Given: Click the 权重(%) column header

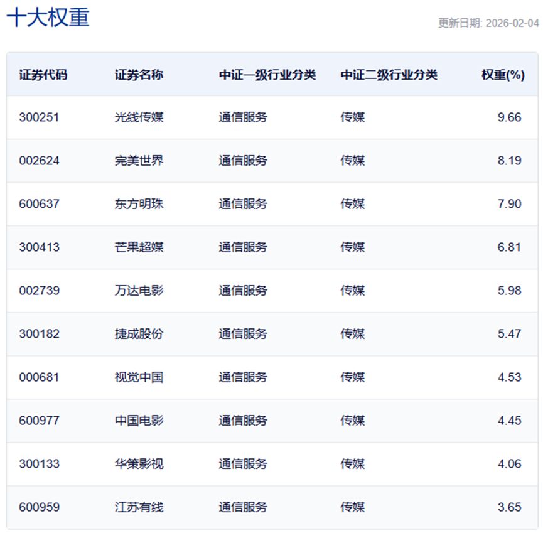Looking at the screenshot, I should 502,75.
